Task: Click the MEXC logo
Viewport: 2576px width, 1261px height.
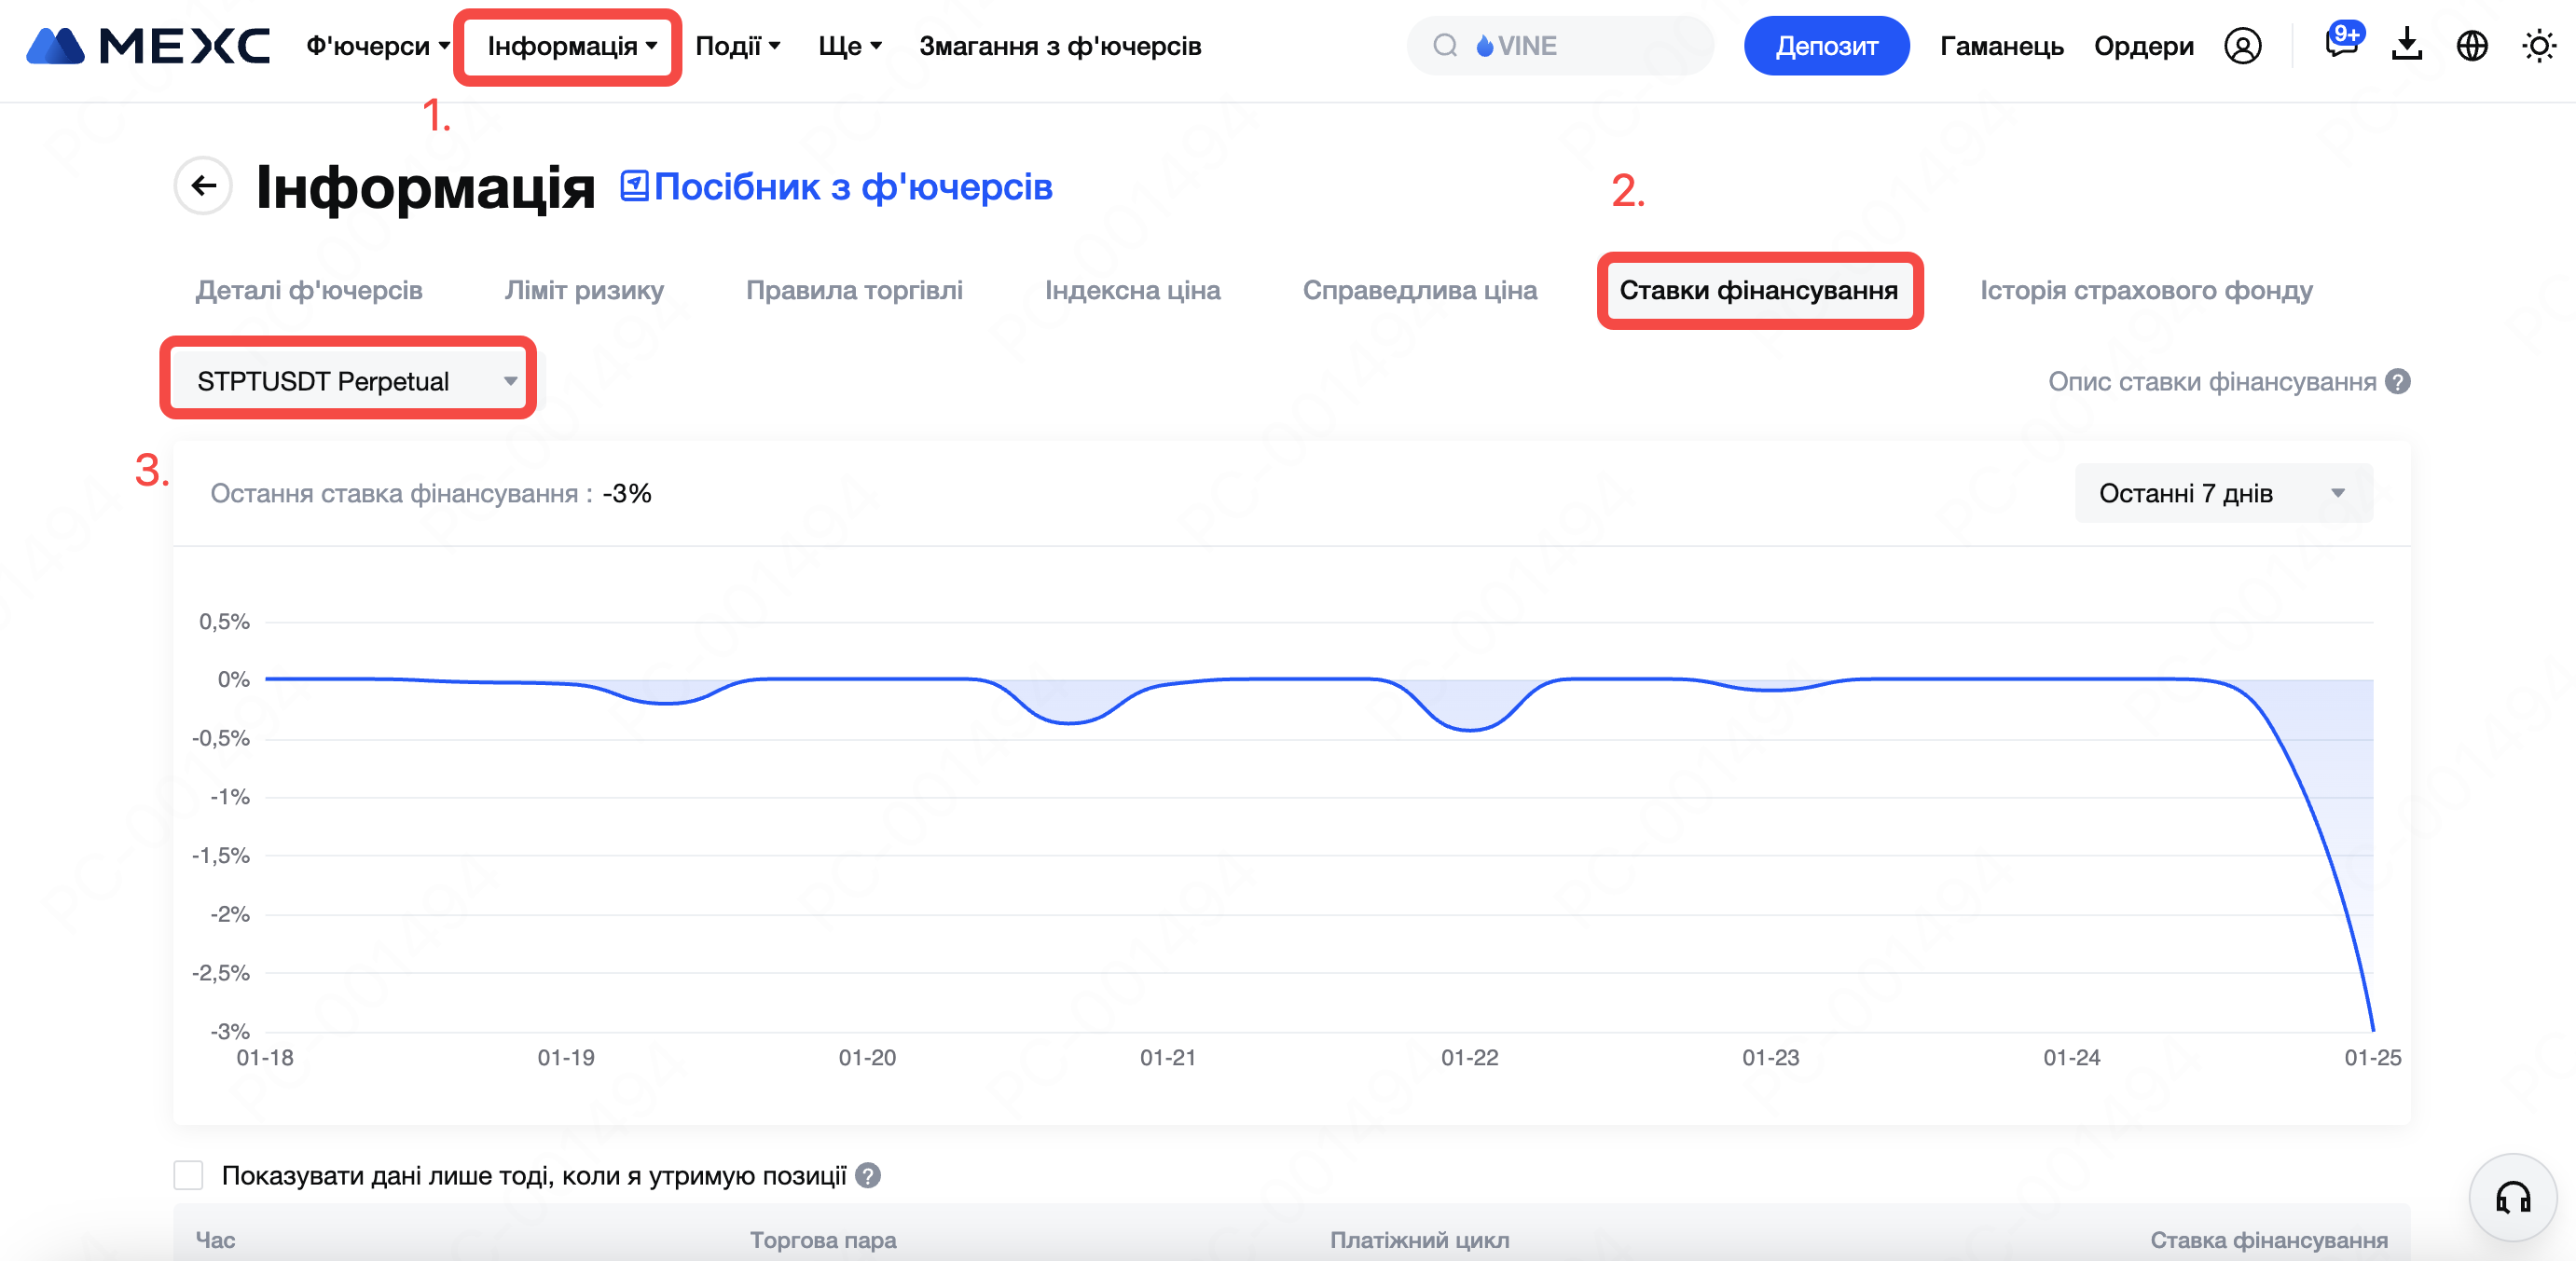Action: (148, 46)
